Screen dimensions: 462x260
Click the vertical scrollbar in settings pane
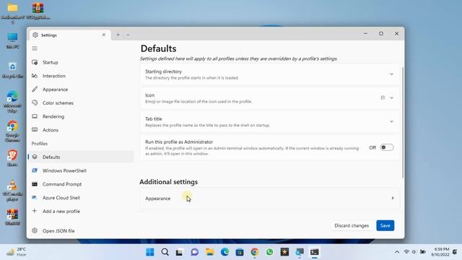click(403, 122)
